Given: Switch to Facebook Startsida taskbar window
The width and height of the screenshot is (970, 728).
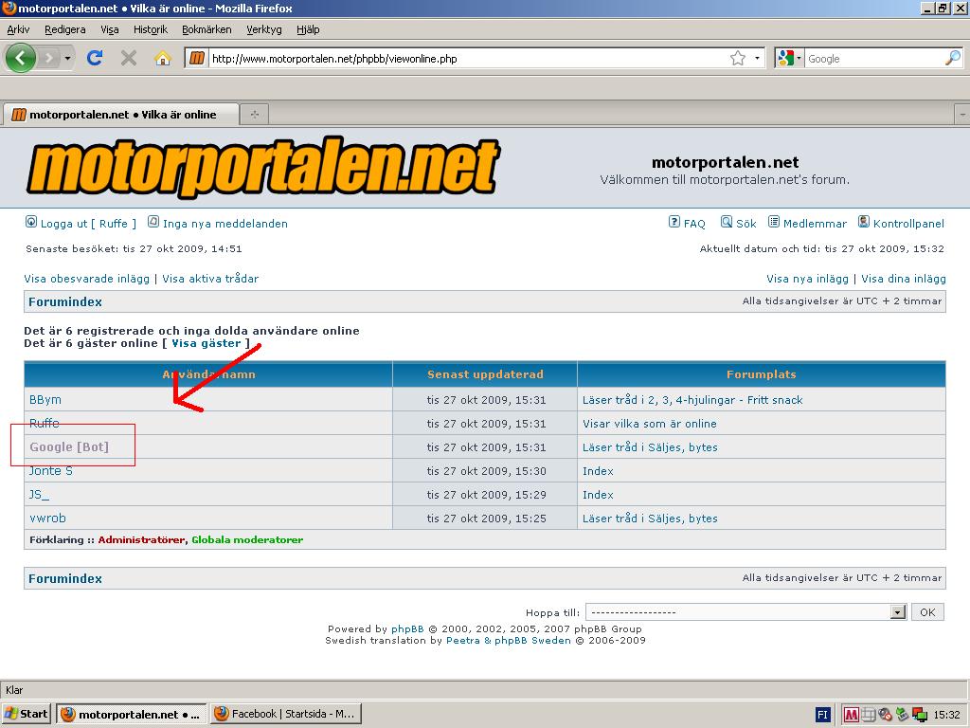Looking at the screenshot, I should pyautogui.click(x=286, y=714).
